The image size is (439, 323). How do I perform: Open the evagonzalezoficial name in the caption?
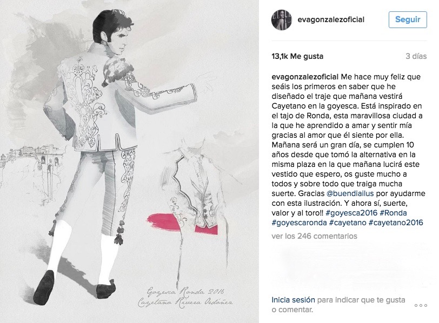point(305,77)
